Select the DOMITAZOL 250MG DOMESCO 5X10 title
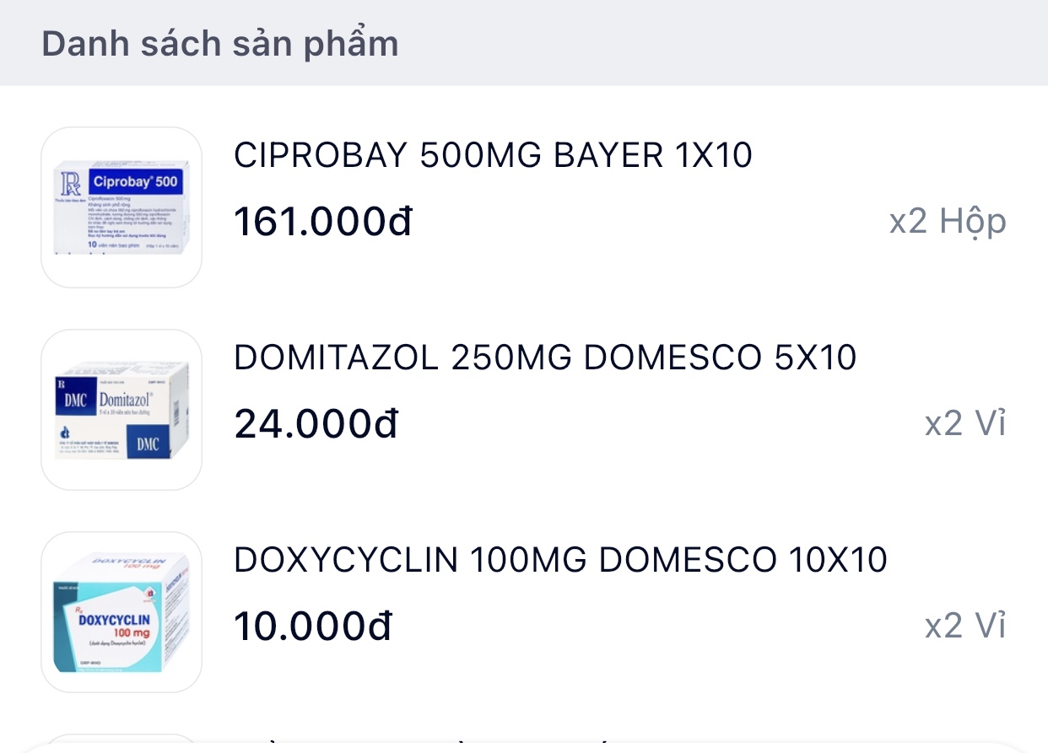 tap(545, 358)
